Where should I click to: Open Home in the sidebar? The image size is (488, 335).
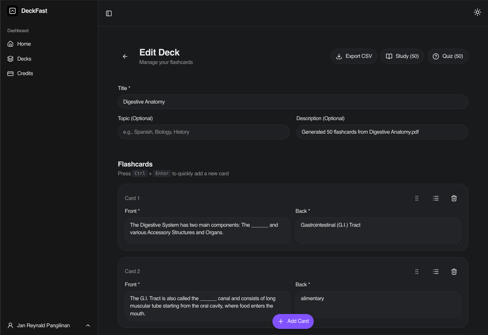tap(24, 44)
